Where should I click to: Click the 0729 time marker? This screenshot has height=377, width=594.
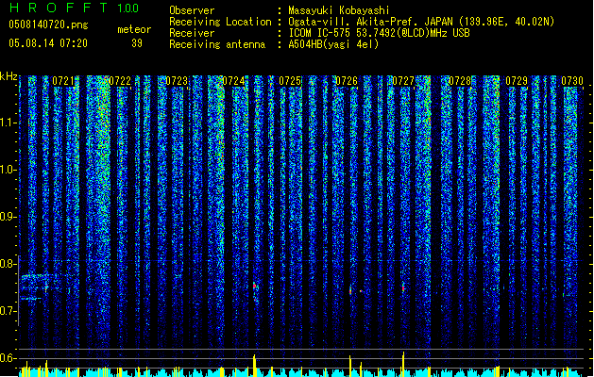[x=517, y=81]
